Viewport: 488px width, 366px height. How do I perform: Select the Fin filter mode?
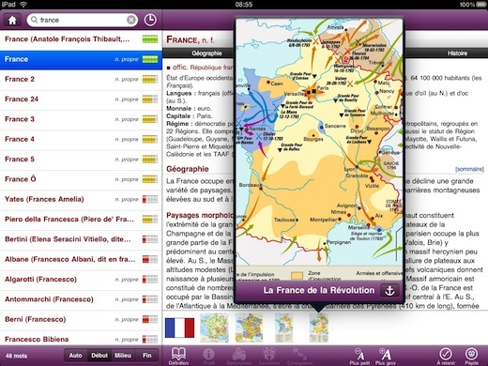tap(147, 356)
